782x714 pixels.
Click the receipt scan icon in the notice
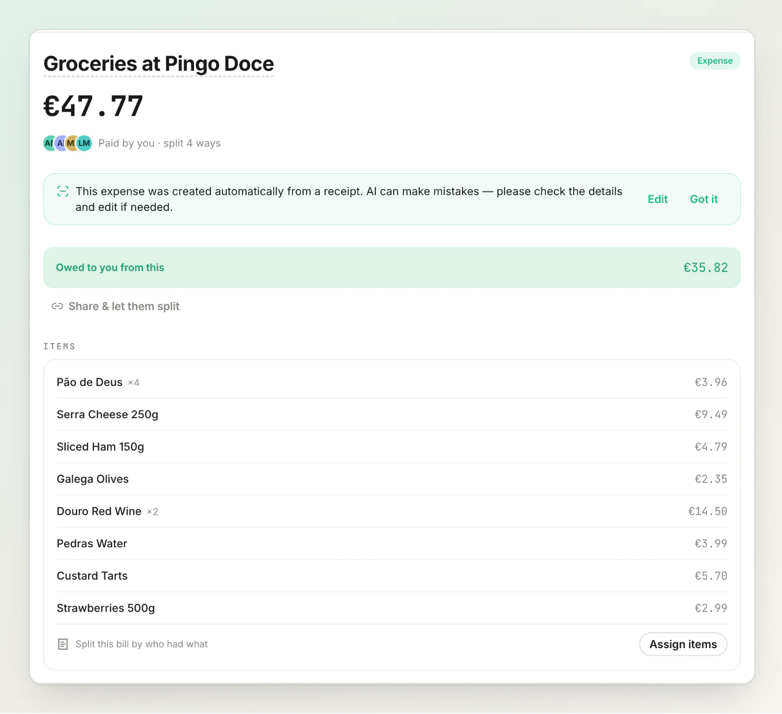[x=63, y=191]
